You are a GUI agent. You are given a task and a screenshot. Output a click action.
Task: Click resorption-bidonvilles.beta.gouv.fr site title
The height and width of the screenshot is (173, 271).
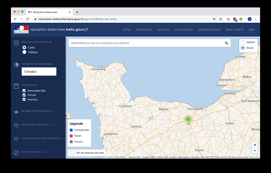pos(59,29)
